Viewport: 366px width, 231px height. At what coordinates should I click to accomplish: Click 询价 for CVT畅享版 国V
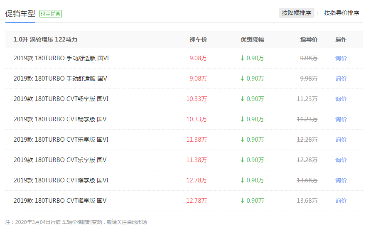341,119
